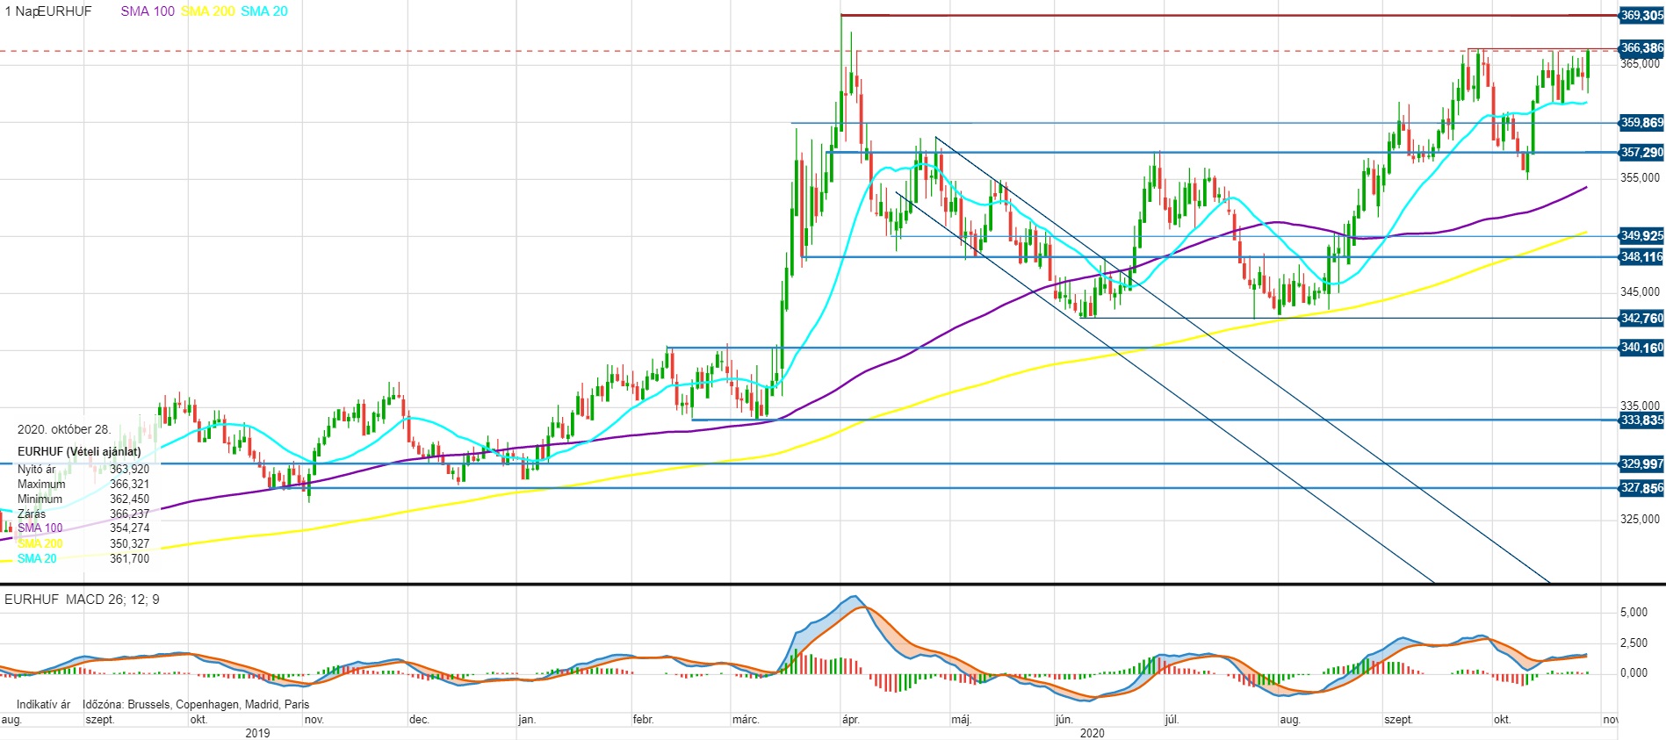Select the 357,290 price level label
Viewport: 1666px width, 740px height.
click(1641, 153)
